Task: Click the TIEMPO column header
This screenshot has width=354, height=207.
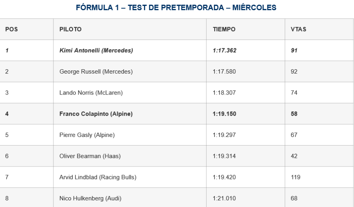Action: point(224,30)
